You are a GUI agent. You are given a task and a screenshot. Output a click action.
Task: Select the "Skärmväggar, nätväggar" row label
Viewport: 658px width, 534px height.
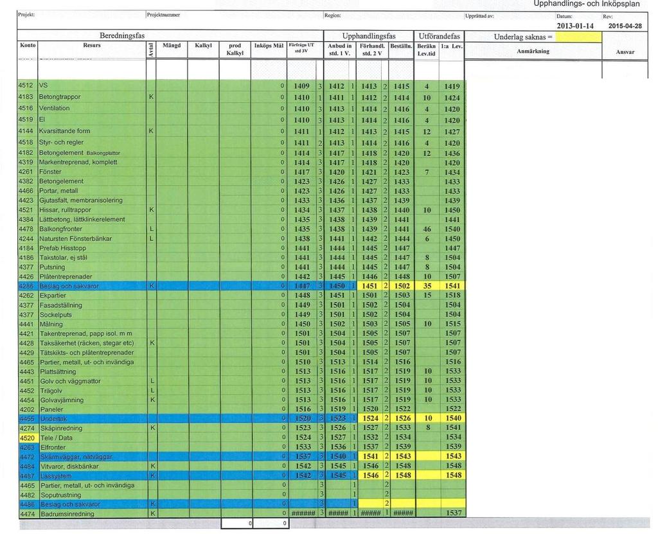[x=76, y=457]
